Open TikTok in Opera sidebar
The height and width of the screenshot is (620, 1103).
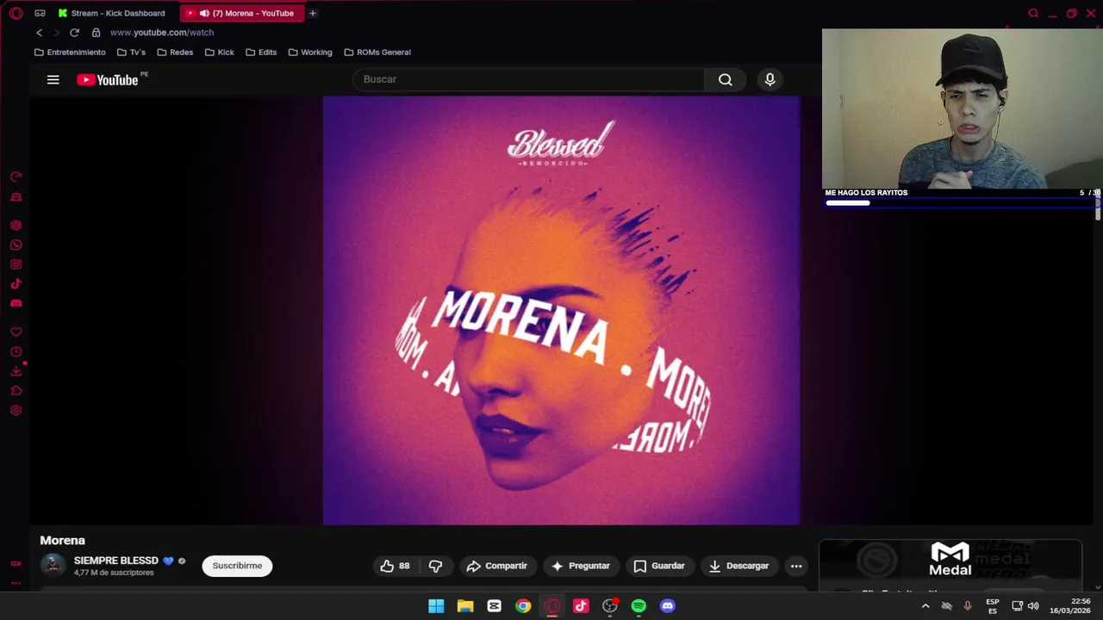click(16, 283)
